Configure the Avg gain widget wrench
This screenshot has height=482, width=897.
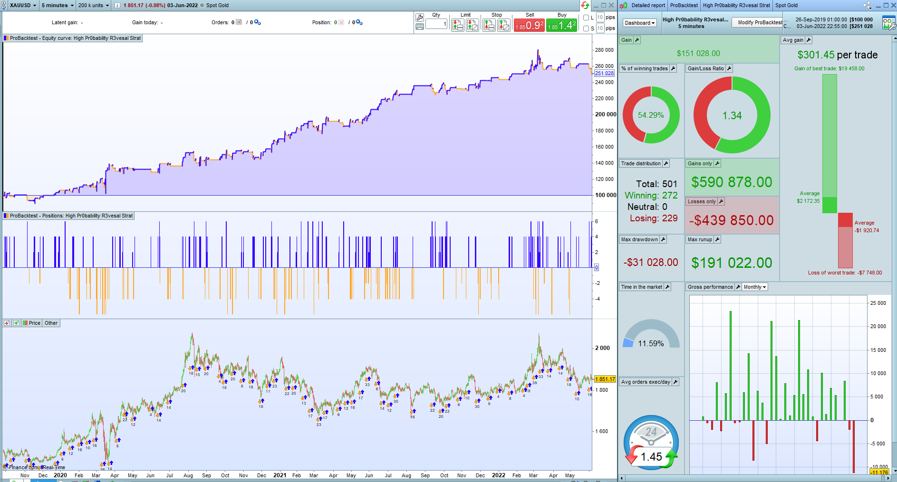point(809,40)
